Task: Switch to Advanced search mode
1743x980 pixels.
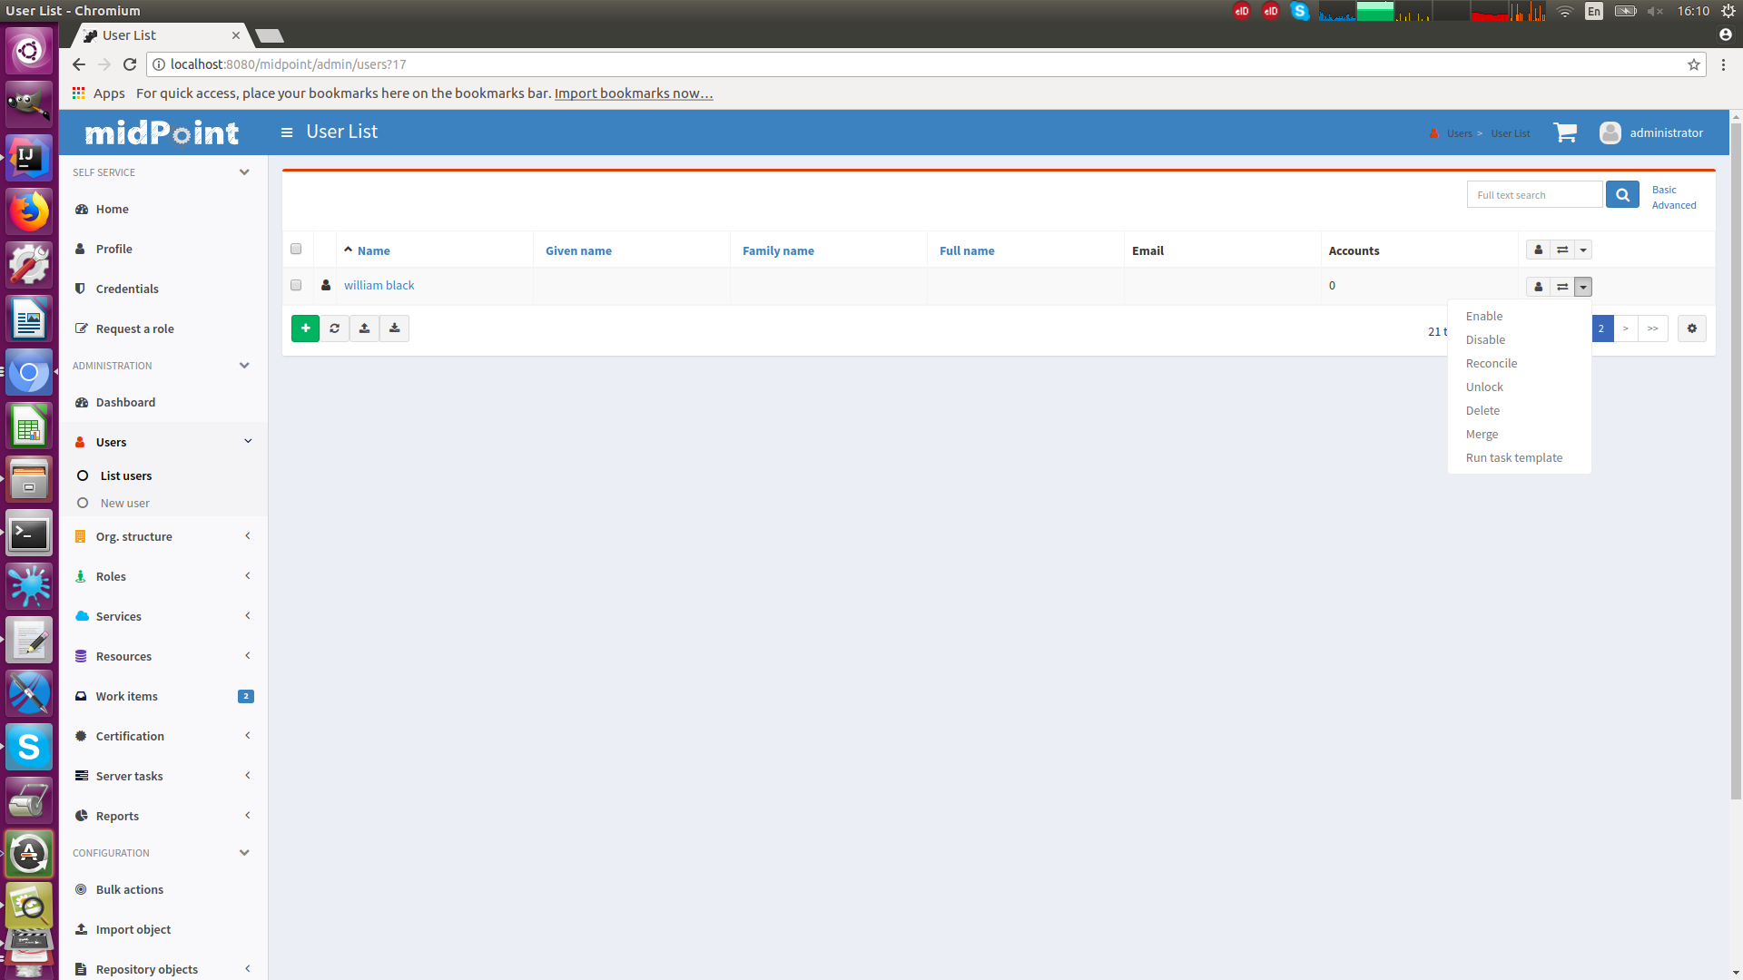Action: 1673,205
